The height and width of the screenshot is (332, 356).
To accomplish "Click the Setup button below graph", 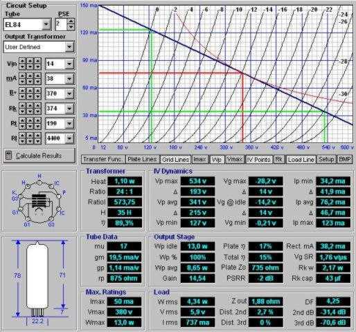I will click(326, 159).
